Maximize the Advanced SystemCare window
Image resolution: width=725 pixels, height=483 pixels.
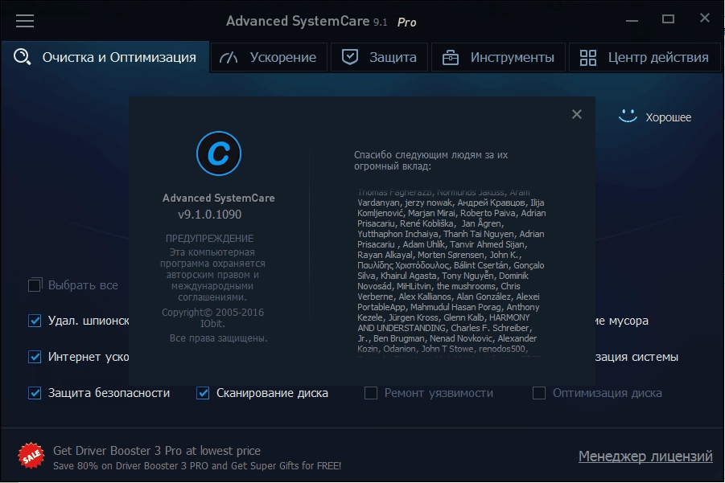pyautogui.click(x=668, y=19)
